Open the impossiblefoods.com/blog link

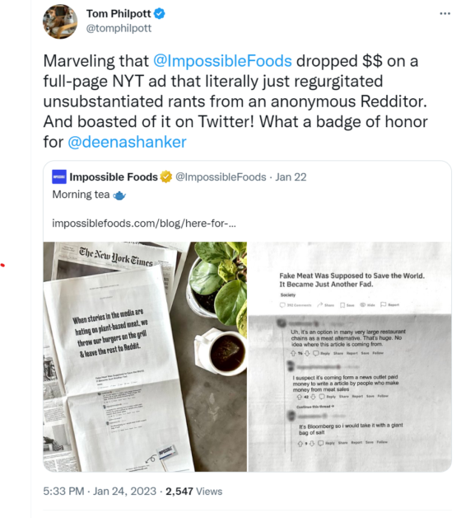(144, 224)
